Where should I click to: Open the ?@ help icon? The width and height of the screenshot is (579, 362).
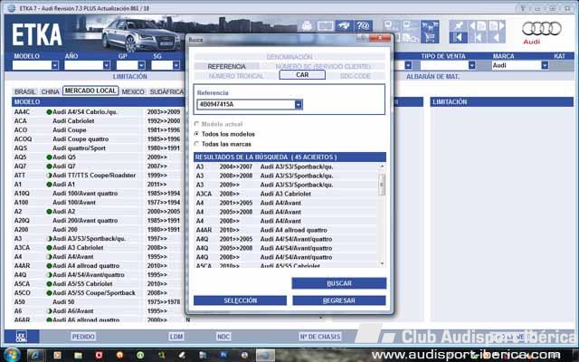coord(363,26)
